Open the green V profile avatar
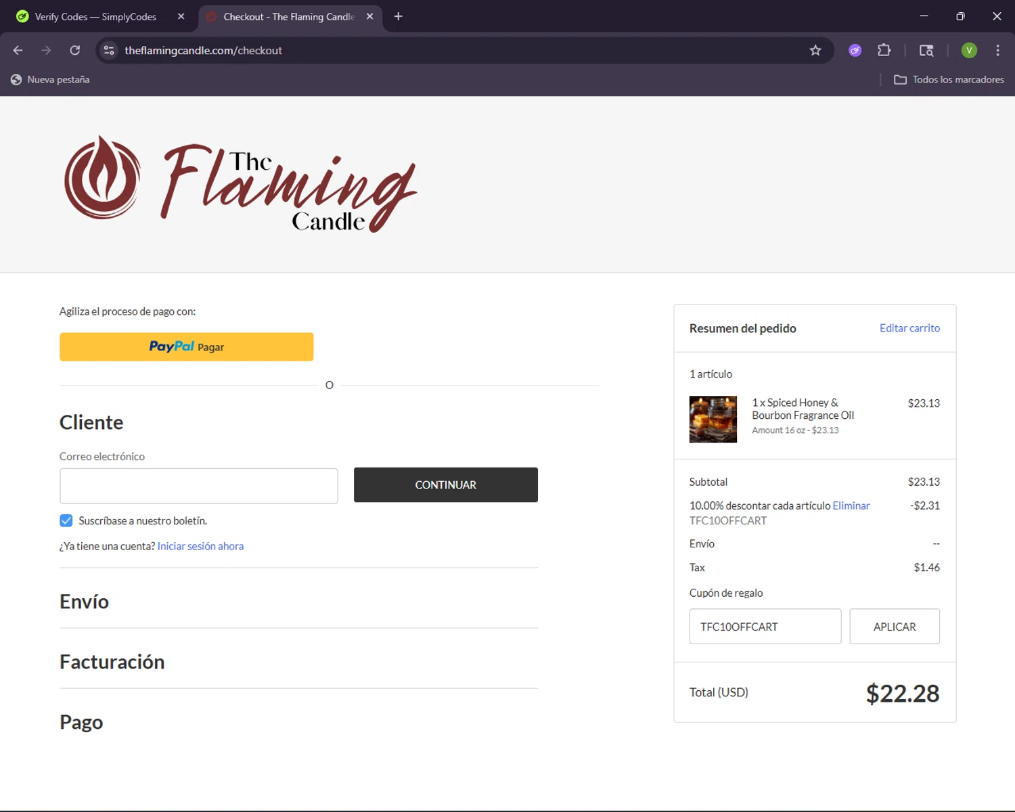Viewport: 1015px width, 812px height. pos(969,50)
